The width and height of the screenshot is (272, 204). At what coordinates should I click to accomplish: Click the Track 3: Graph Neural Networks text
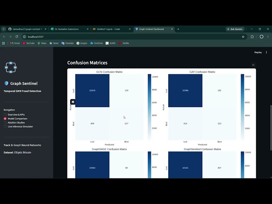(x=23, y=145)
